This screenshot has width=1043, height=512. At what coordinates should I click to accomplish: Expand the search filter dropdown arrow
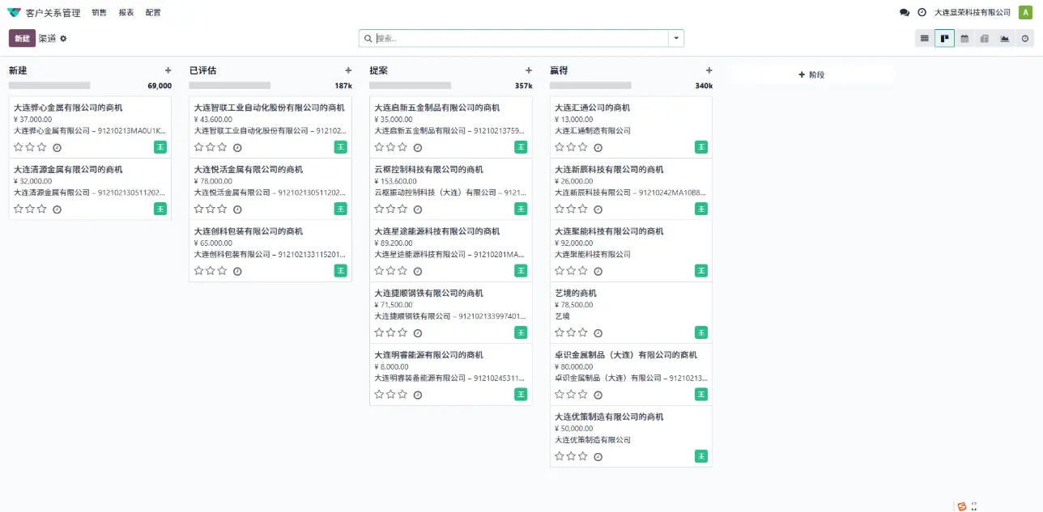[x=675, y=38]
